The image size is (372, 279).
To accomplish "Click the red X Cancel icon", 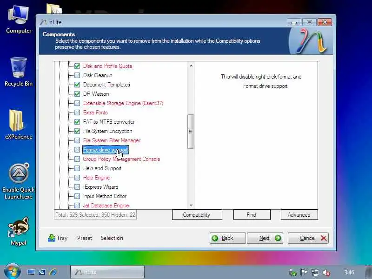I will tap(324, 238).
